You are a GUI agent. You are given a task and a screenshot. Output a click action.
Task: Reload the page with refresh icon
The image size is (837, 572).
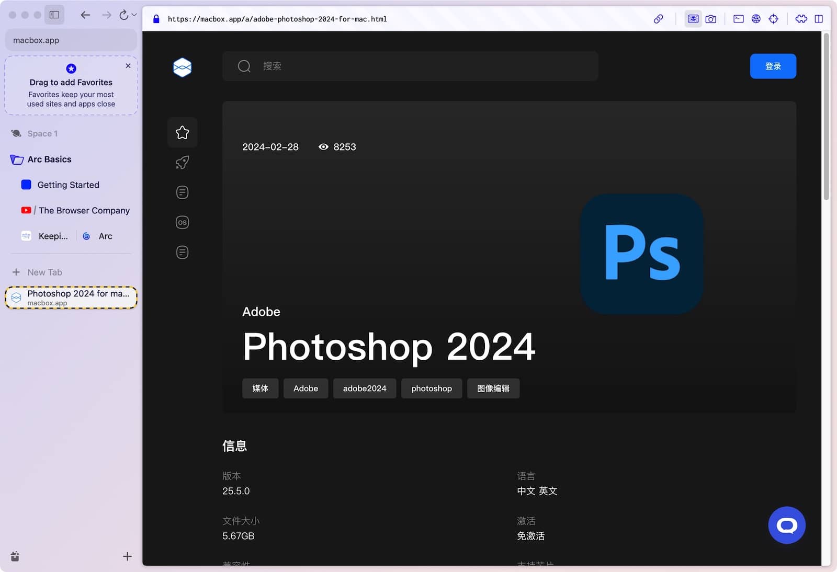123,15
